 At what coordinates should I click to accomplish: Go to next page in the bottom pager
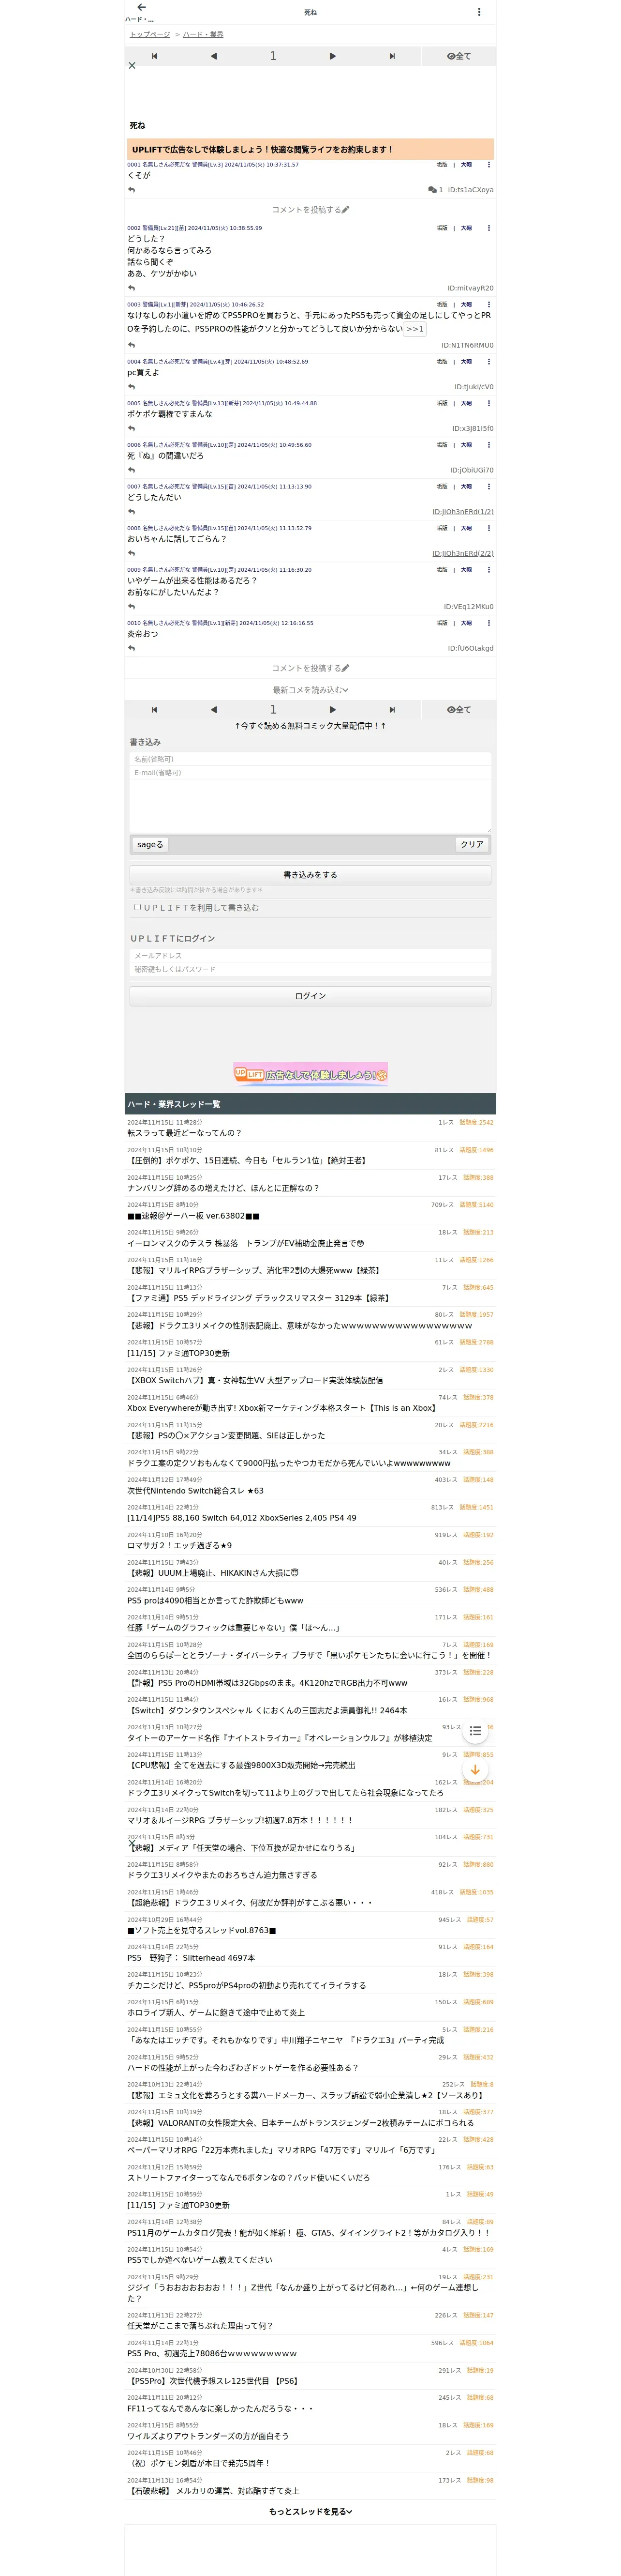(332, 710)
